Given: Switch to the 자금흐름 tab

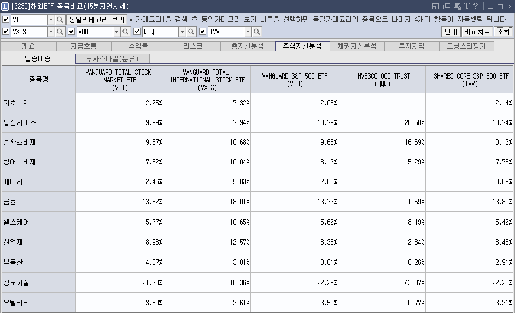Looking at the screenshot, I should click(84, 46).
